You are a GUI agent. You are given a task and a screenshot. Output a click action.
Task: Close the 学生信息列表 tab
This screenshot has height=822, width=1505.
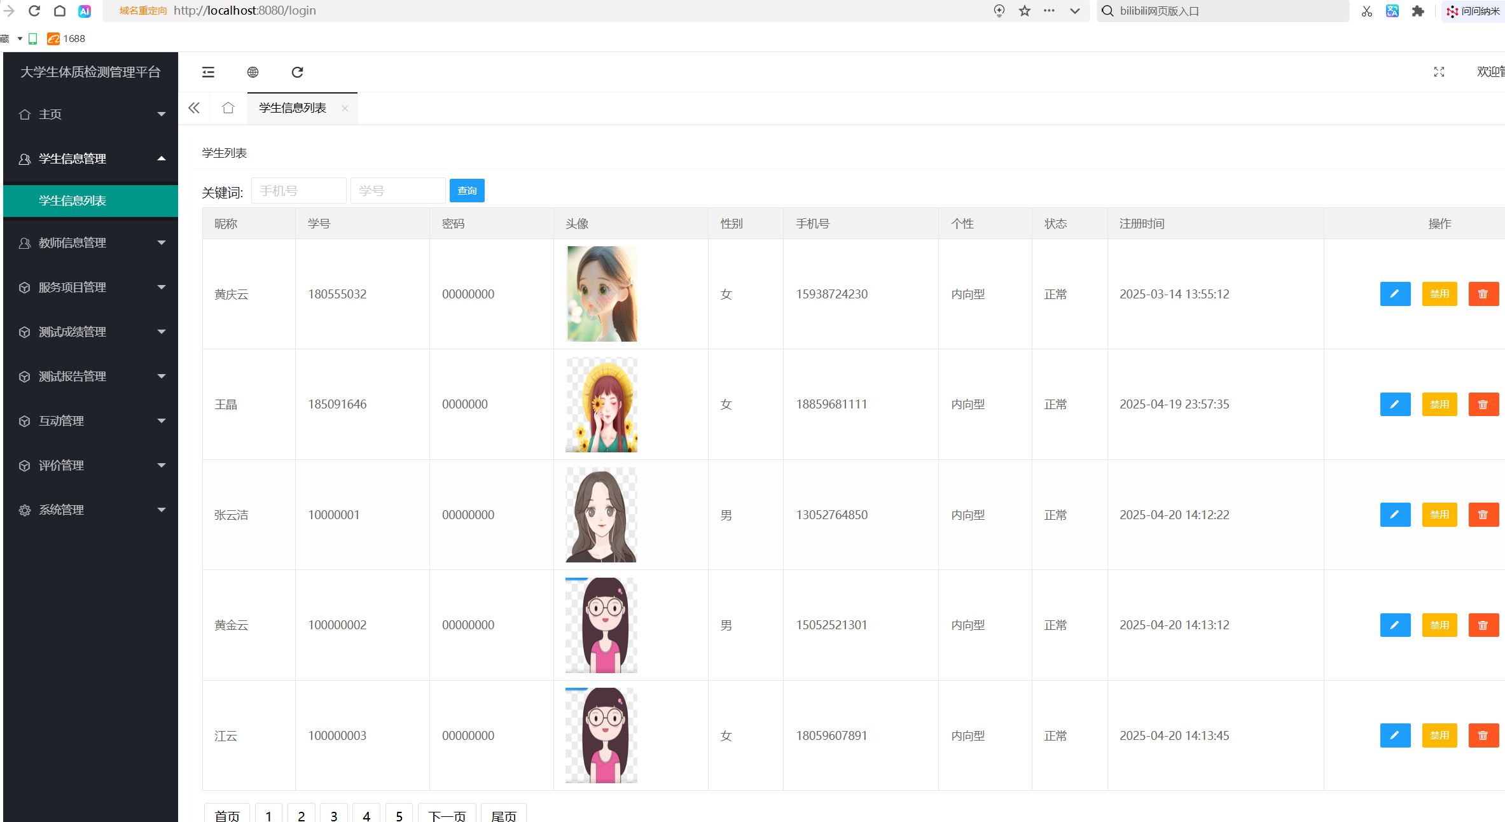(x=345, y=108)
